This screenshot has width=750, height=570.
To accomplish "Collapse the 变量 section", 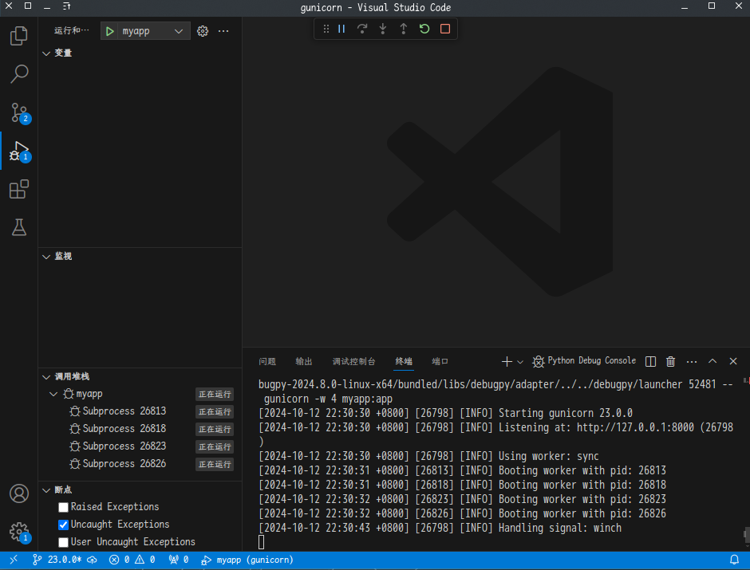I will 62,53.
